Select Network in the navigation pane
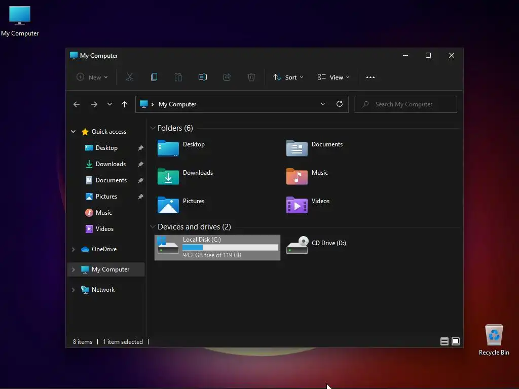The height and width of the screenshot is (389, 519). click(103, 290)
